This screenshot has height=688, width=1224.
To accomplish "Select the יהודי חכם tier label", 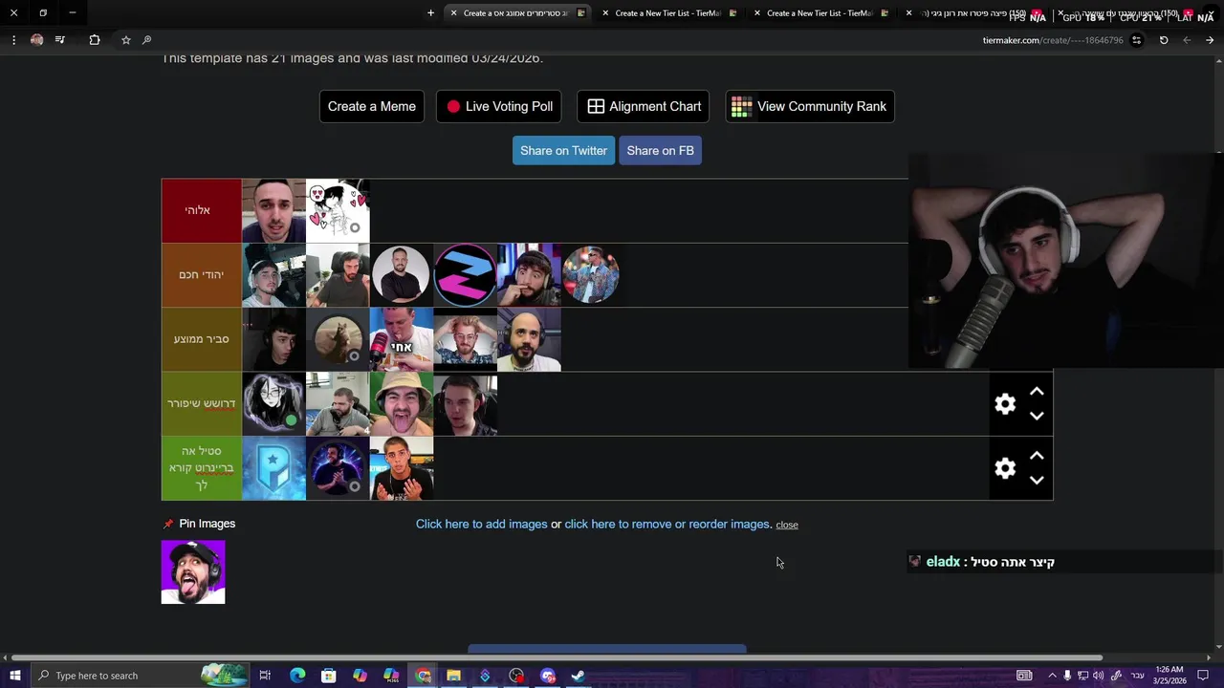I will (201, 274).
